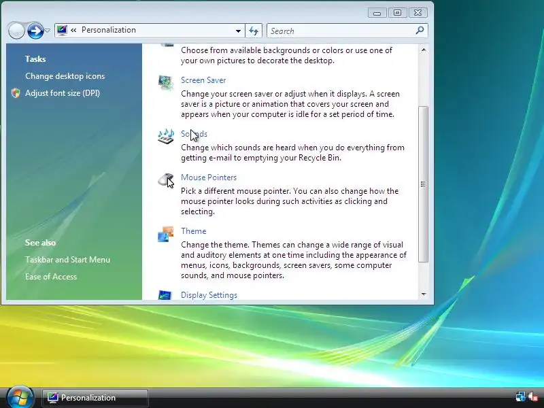The height and width of the screenshot is (408, 544).
Task: Expand the address bar dropdown
Action: click(x=238, y=31)
